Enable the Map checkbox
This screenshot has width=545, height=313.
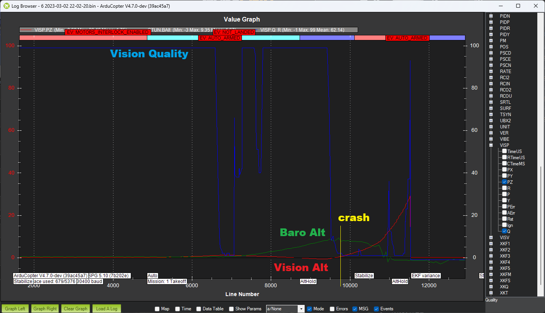tap(157, 309)
